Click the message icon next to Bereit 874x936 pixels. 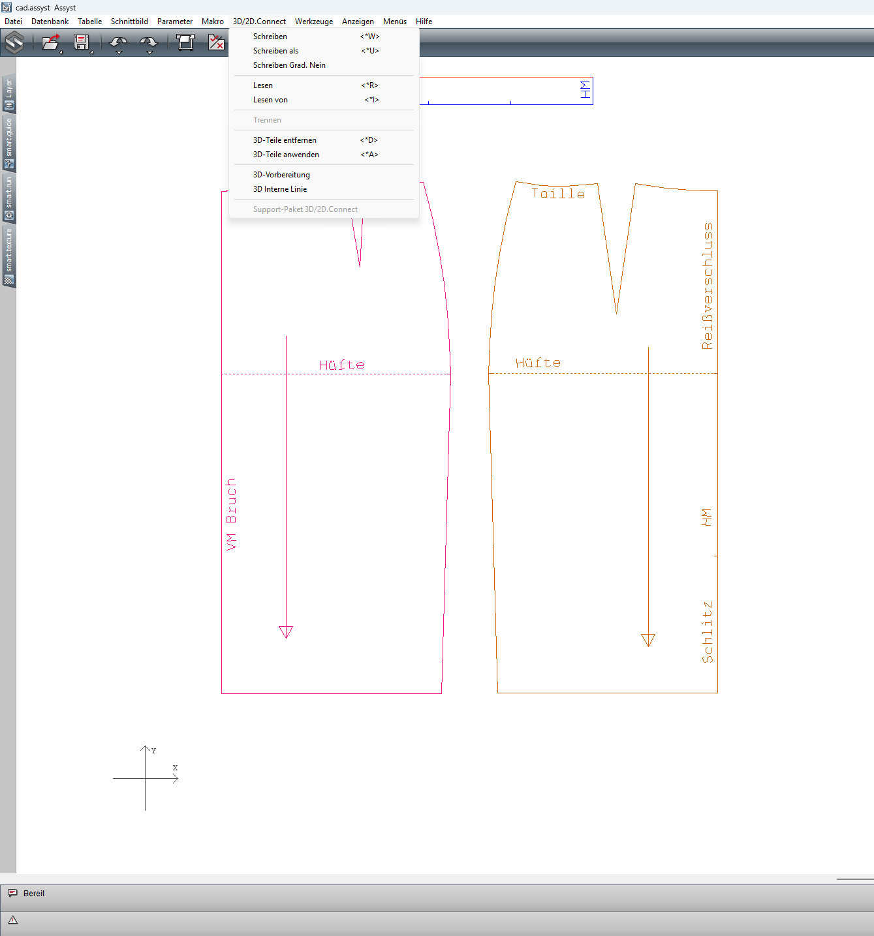pyautogui.click(x=13, y=893)
